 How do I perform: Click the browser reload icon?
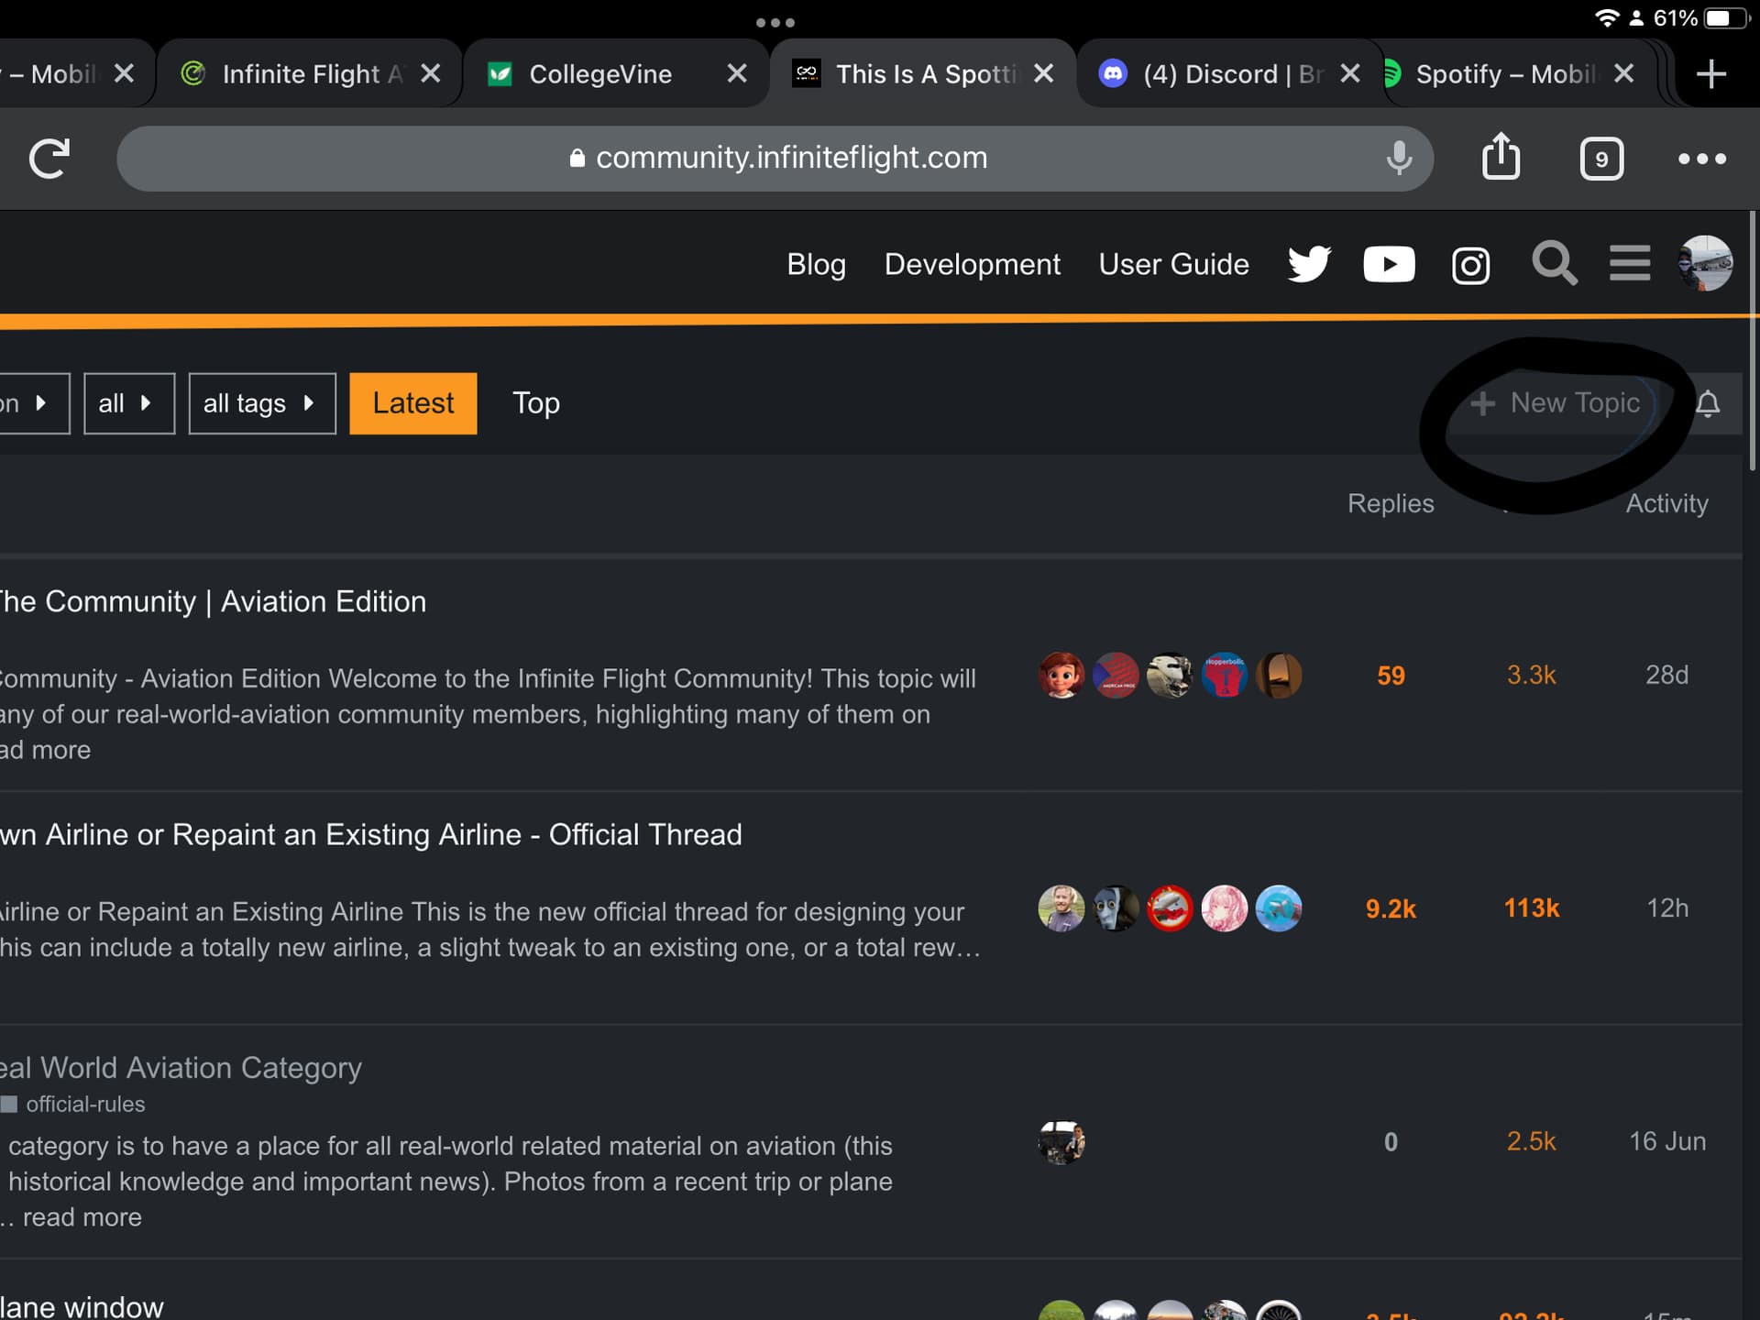click(49, 159)
